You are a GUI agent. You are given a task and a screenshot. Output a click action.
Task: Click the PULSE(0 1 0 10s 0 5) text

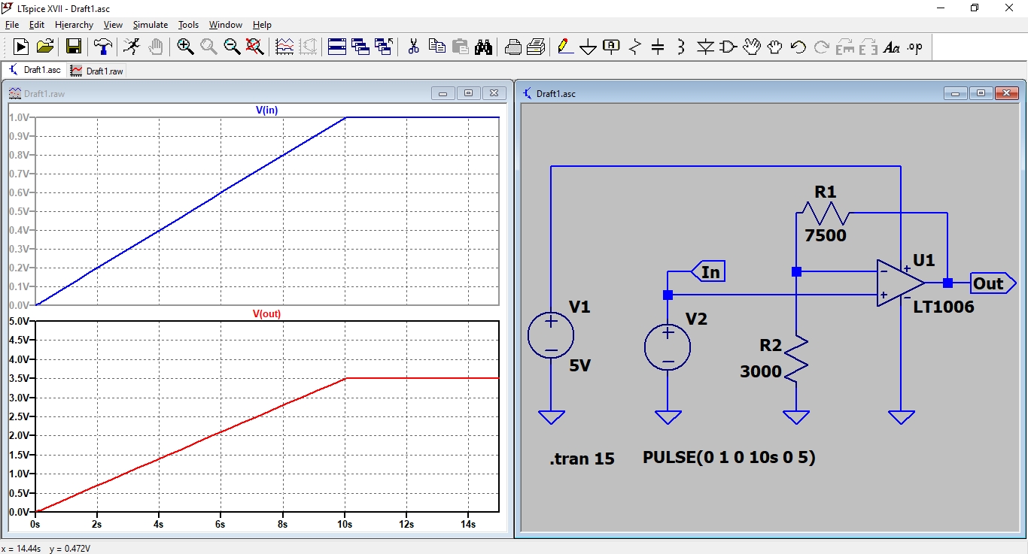click(729, 457)
